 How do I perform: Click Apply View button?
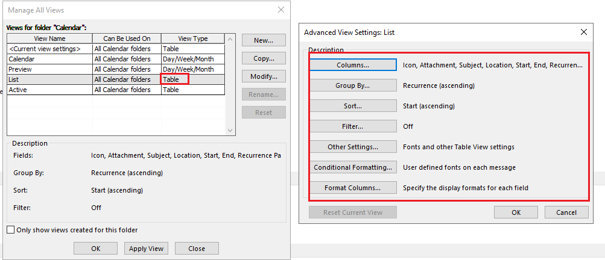(x=146, y=249)
